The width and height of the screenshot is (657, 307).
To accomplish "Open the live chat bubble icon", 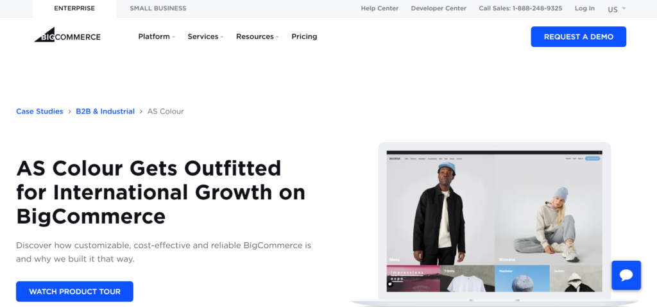I will tap(626, 275).
